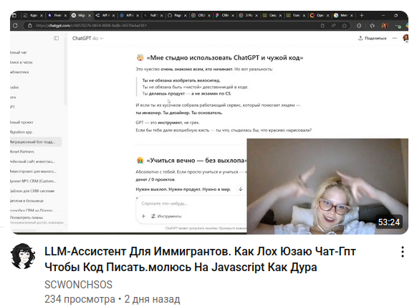Click the webcam overlay of the blonde woman

click(327, 186)
